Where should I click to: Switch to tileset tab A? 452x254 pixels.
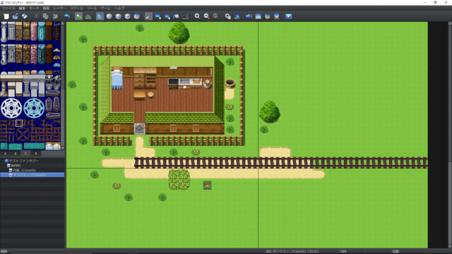pyautogui.click(x=5, y=154)
